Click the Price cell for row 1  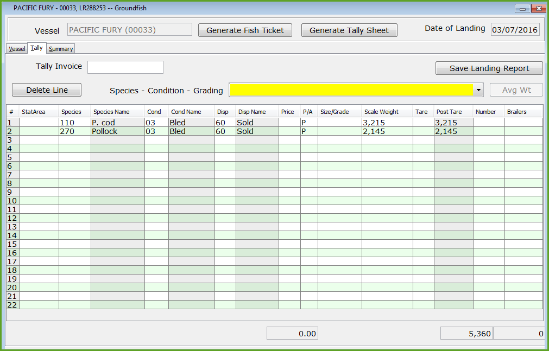pyautogui.click(x=289, y=123)
